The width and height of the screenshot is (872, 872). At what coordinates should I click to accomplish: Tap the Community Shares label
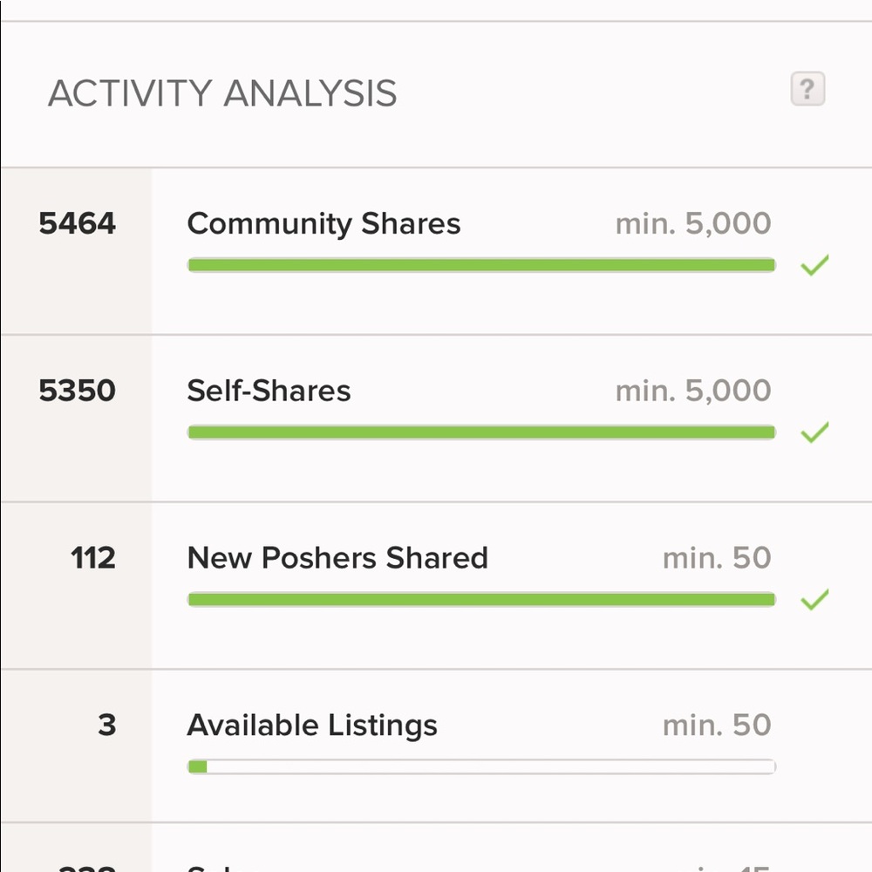(324, 224)
